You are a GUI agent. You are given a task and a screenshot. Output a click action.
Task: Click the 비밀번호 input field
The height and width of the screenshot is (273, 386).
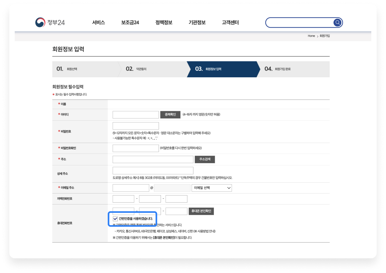pyautogui.click(x=136, y=126)
